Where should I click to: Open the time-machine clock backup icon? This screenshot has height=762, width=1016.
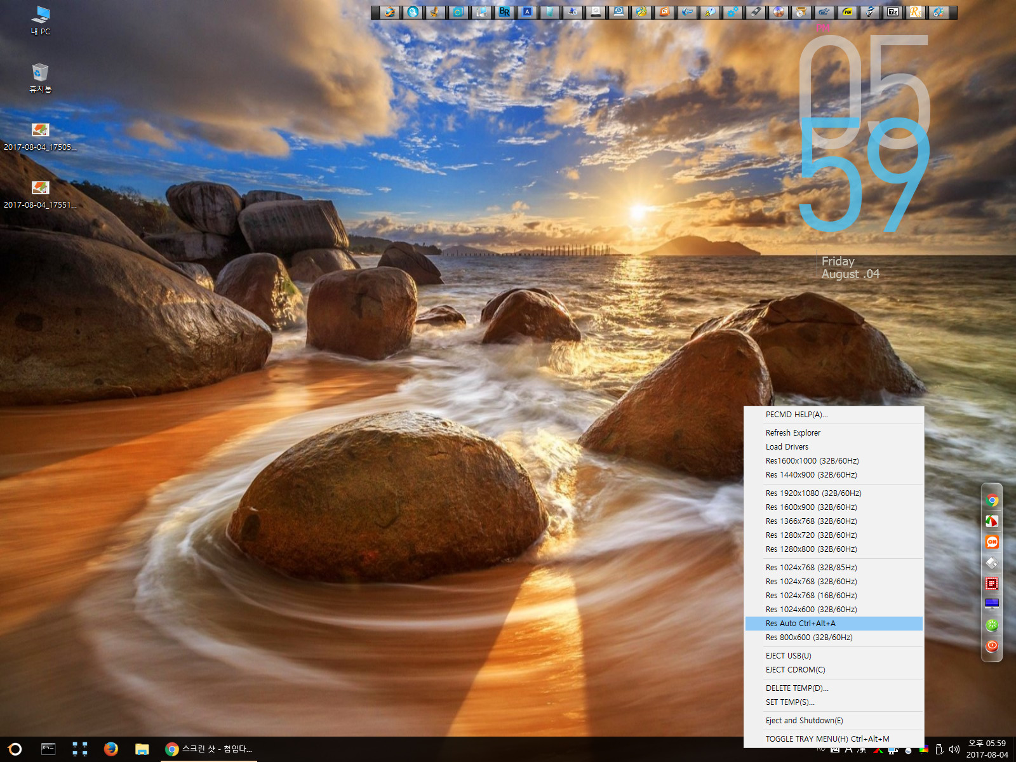click(x=618, y=12)
